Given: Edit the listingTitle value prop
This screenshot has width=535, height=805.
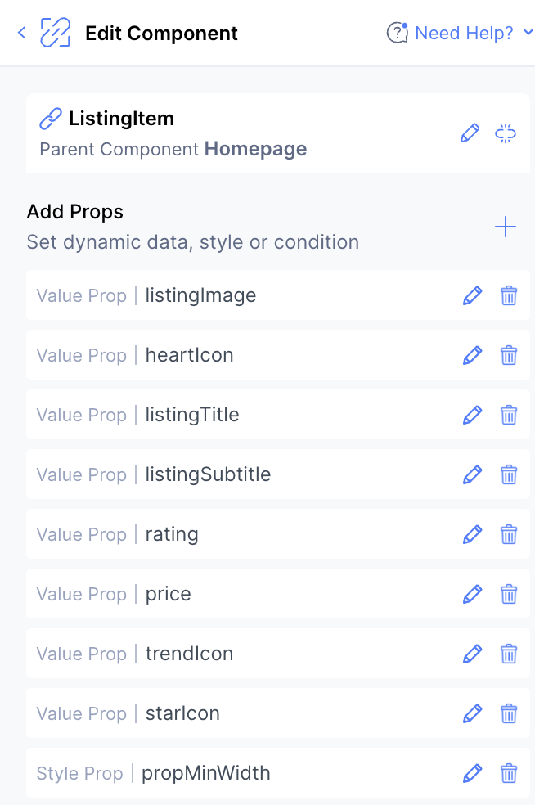Looking at the screenshot, I should [473, 415].
